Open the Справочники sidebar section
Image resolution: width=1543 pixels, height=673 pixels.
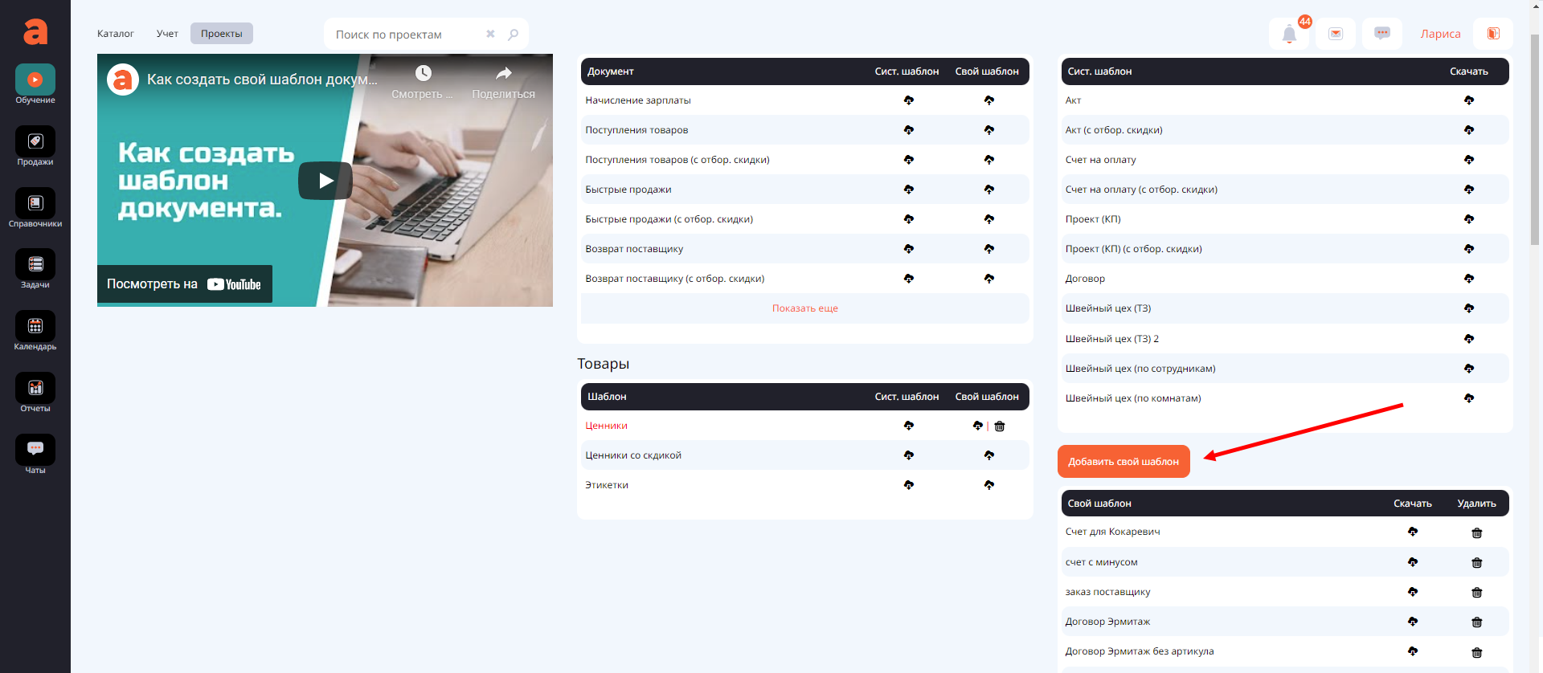click(35, 207)
